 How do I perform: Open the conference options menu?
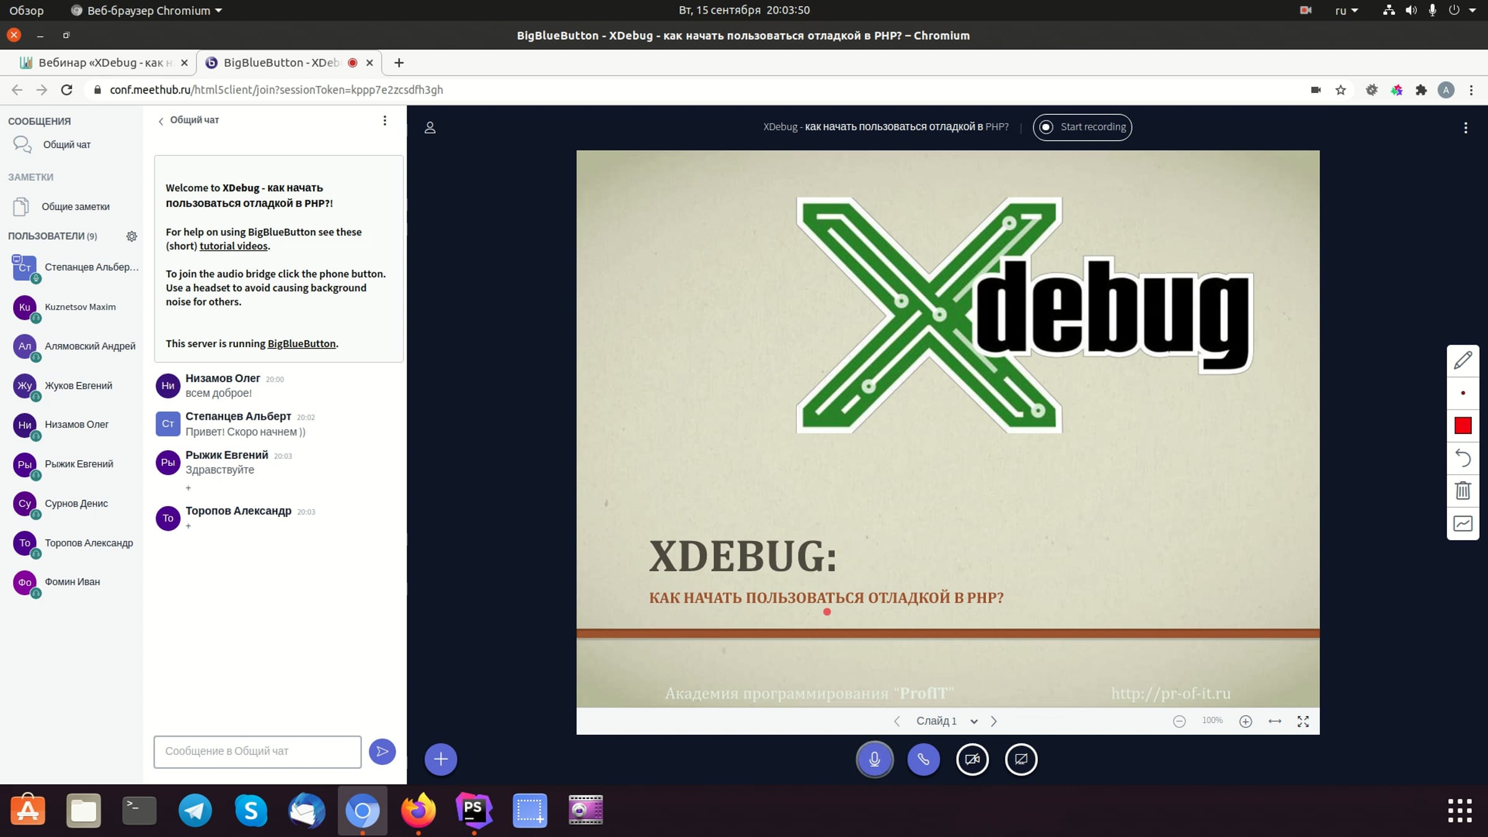tap(1466, 128)
